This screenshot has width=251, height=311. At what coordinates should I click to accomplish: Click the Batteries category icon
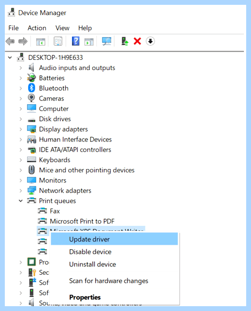tap(31, 78)
